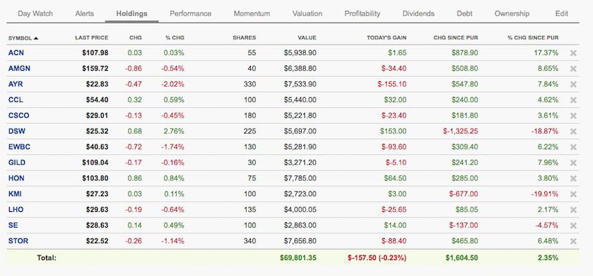Switch to the Performance tab
Screen dimensions: 593x276
coord(190,14)
